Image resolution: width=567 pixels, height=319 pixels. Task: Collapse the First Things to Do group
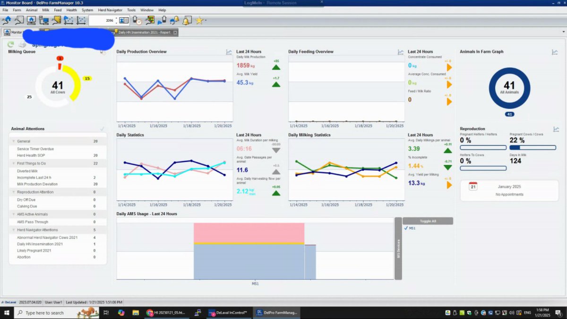coord(14,163)
